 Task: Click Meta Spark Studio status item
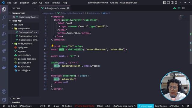coord(85,106)
